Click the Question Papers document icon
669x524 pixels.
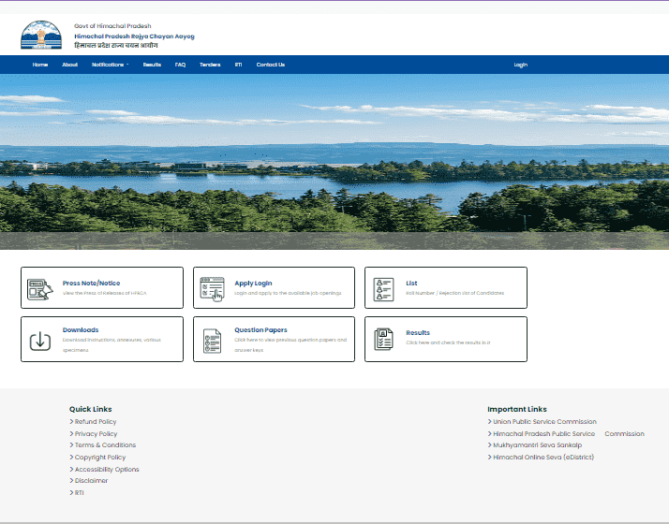(x=212, y=340)
